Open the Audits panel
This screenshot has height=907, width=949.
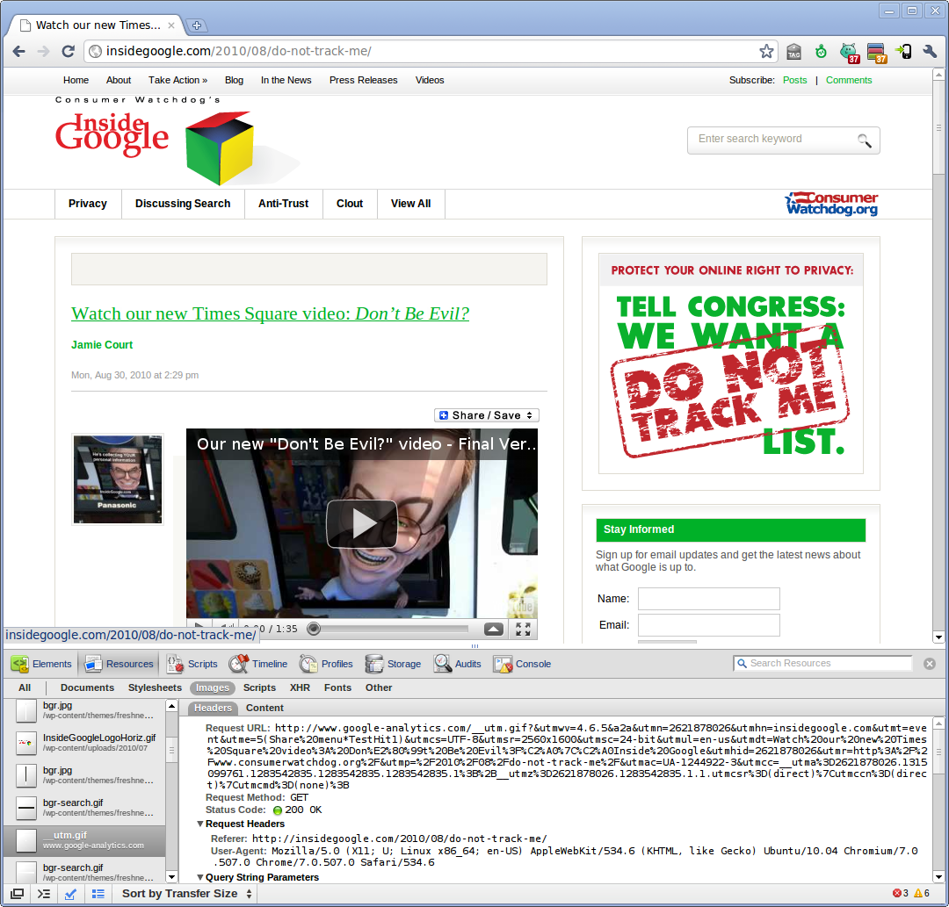pos(457,664)
